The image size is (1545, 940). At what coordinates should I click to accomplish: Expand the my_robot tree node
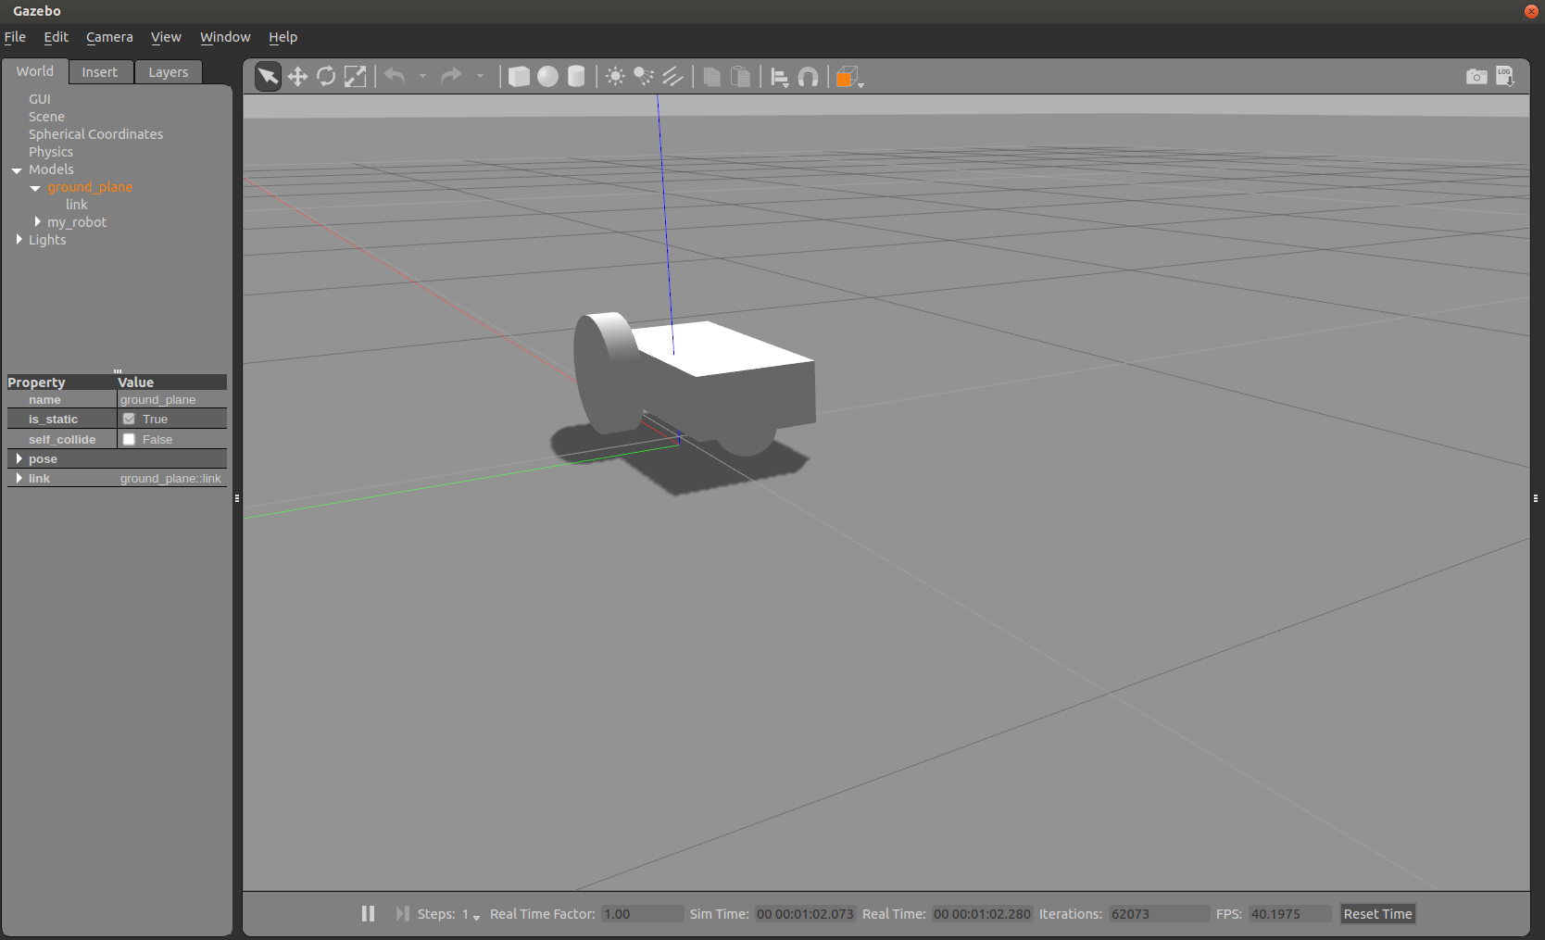(x=37, y=222)
